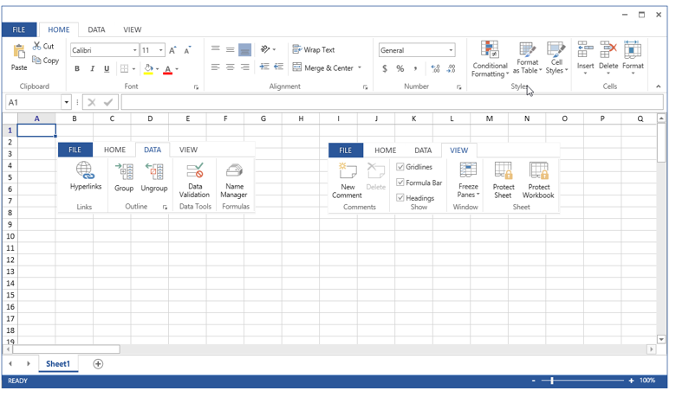This screenshot has width=676, height=397.
Task: Uncheck the Gridlines checkbox
Action: pos(400,167)
